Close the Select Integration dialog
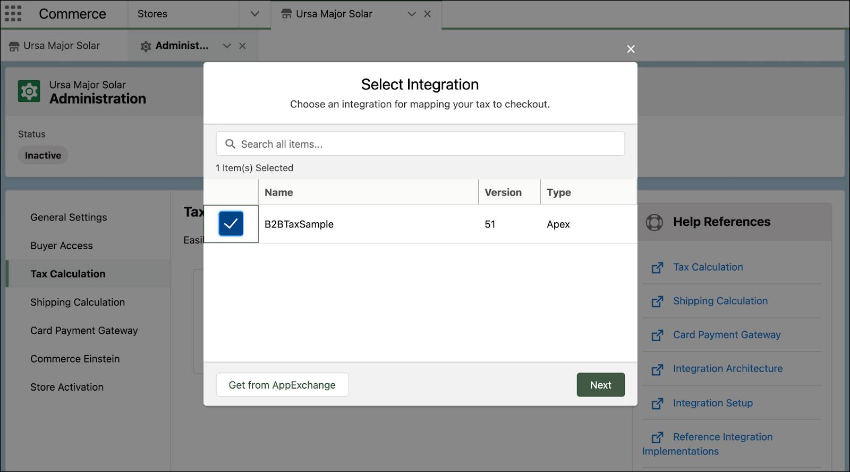This screenshot has height=472, width=850. [x=631, y=49]
